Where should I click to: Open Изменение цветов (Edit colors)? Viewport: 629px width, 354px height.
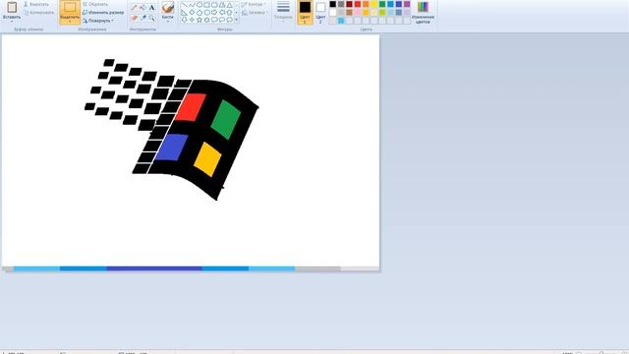click(423, 12)
